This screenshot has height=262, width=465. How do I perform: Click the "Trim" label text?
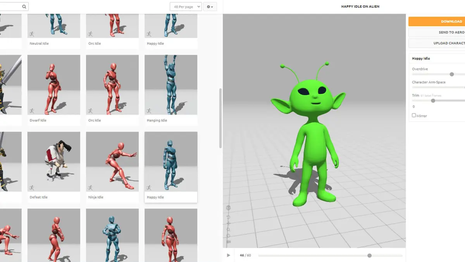(415, 95)
